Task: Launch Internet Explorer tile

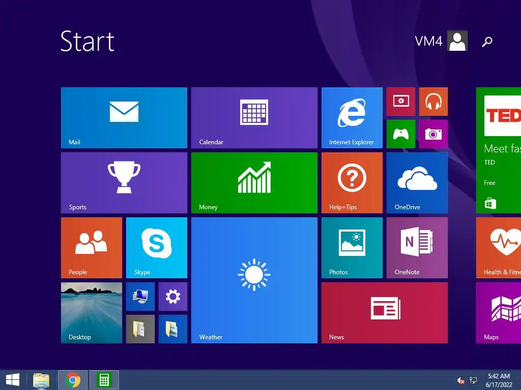Action: pyautogui.click(x=352, y=118)
